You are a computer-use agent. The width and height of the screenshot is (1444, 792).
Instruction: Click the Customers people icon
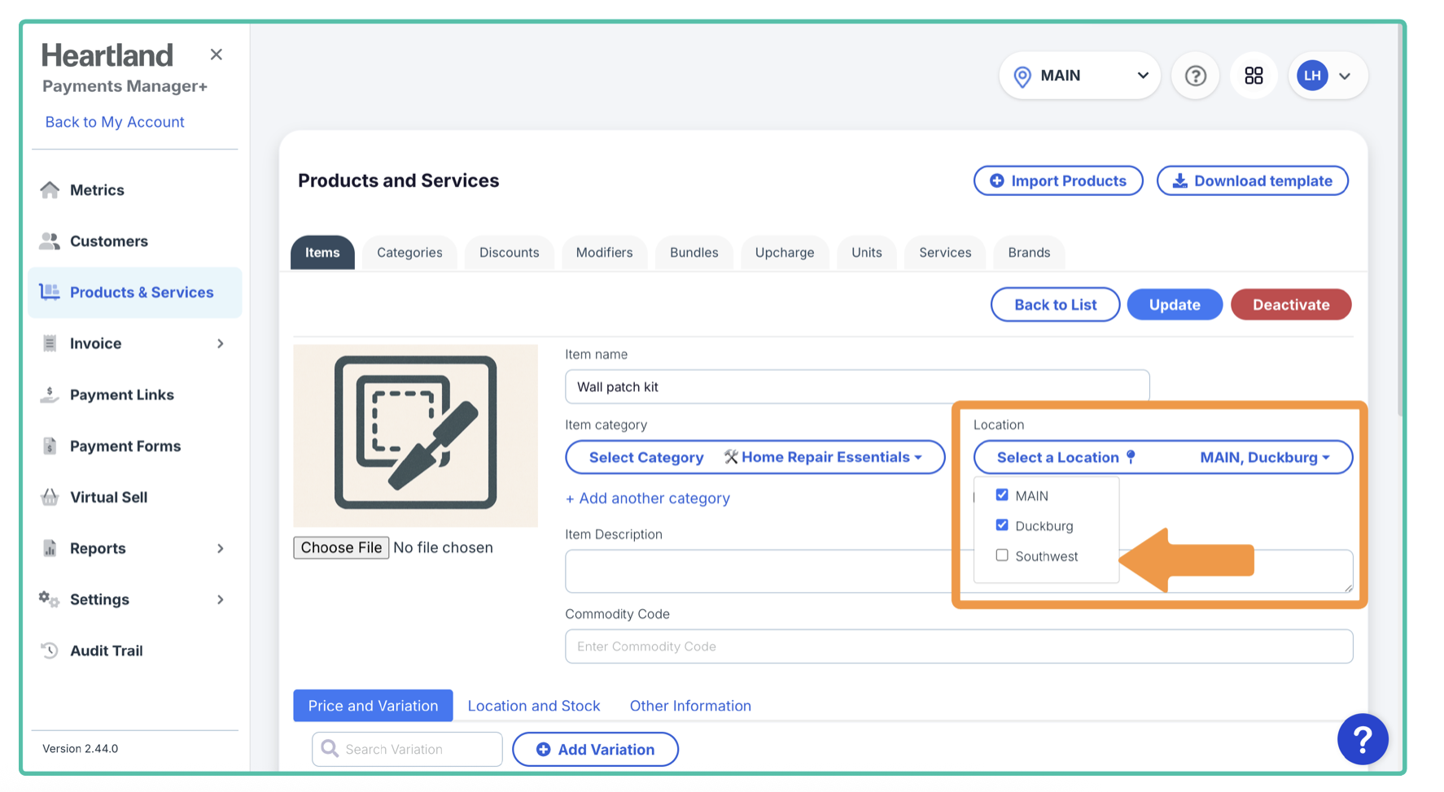click(x=50, y=241)
